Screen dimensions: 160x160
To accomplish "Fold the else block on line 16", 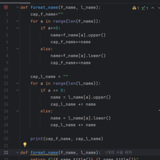I will point(18,111).
